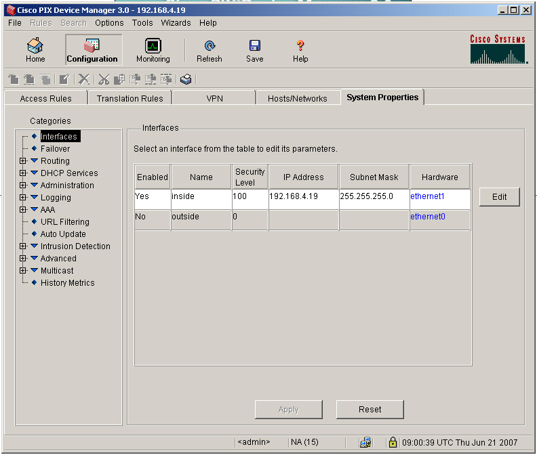Select the outside interface row
Viewport: 537px width, 455px height.
201,217
